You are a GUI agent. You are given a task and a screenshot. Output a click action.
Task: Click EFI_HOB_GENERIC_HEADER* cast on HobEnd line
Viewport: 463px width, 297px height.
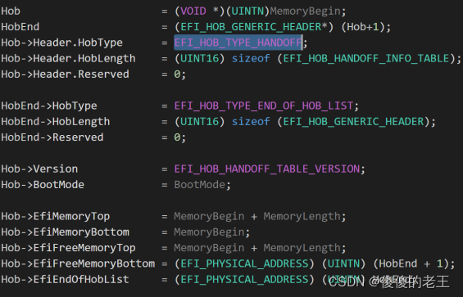[254, 27]
